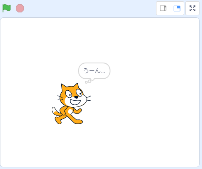The image size is (202, 169).
Task: Click the cat sprite's left eye
Action: pyautogui.click(x=69, y=94)
